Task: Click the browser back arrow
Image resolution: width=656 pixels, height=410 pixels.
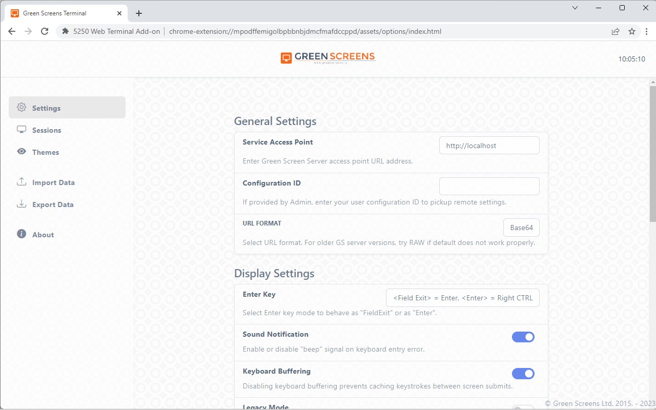Action: click(x=12, y=31)
